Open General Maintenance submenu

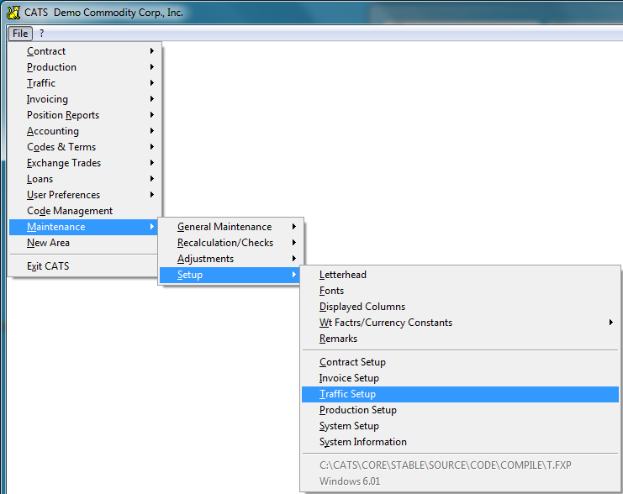click(x=231, y=227)
